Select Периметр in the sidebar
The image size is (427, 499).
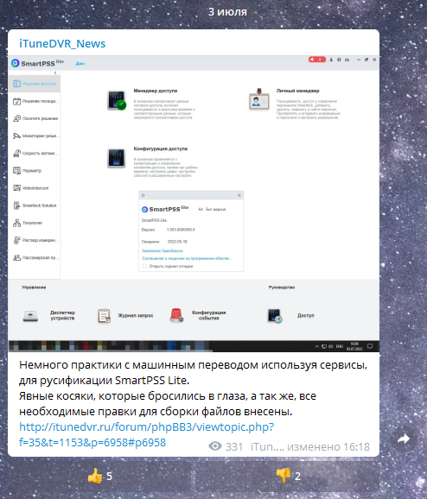point(34,171)
